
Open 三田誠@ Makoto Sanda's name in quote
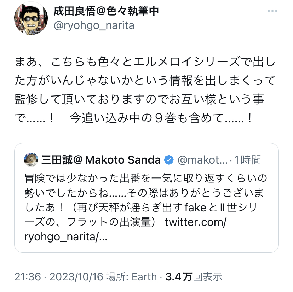(x=101, y=160)
